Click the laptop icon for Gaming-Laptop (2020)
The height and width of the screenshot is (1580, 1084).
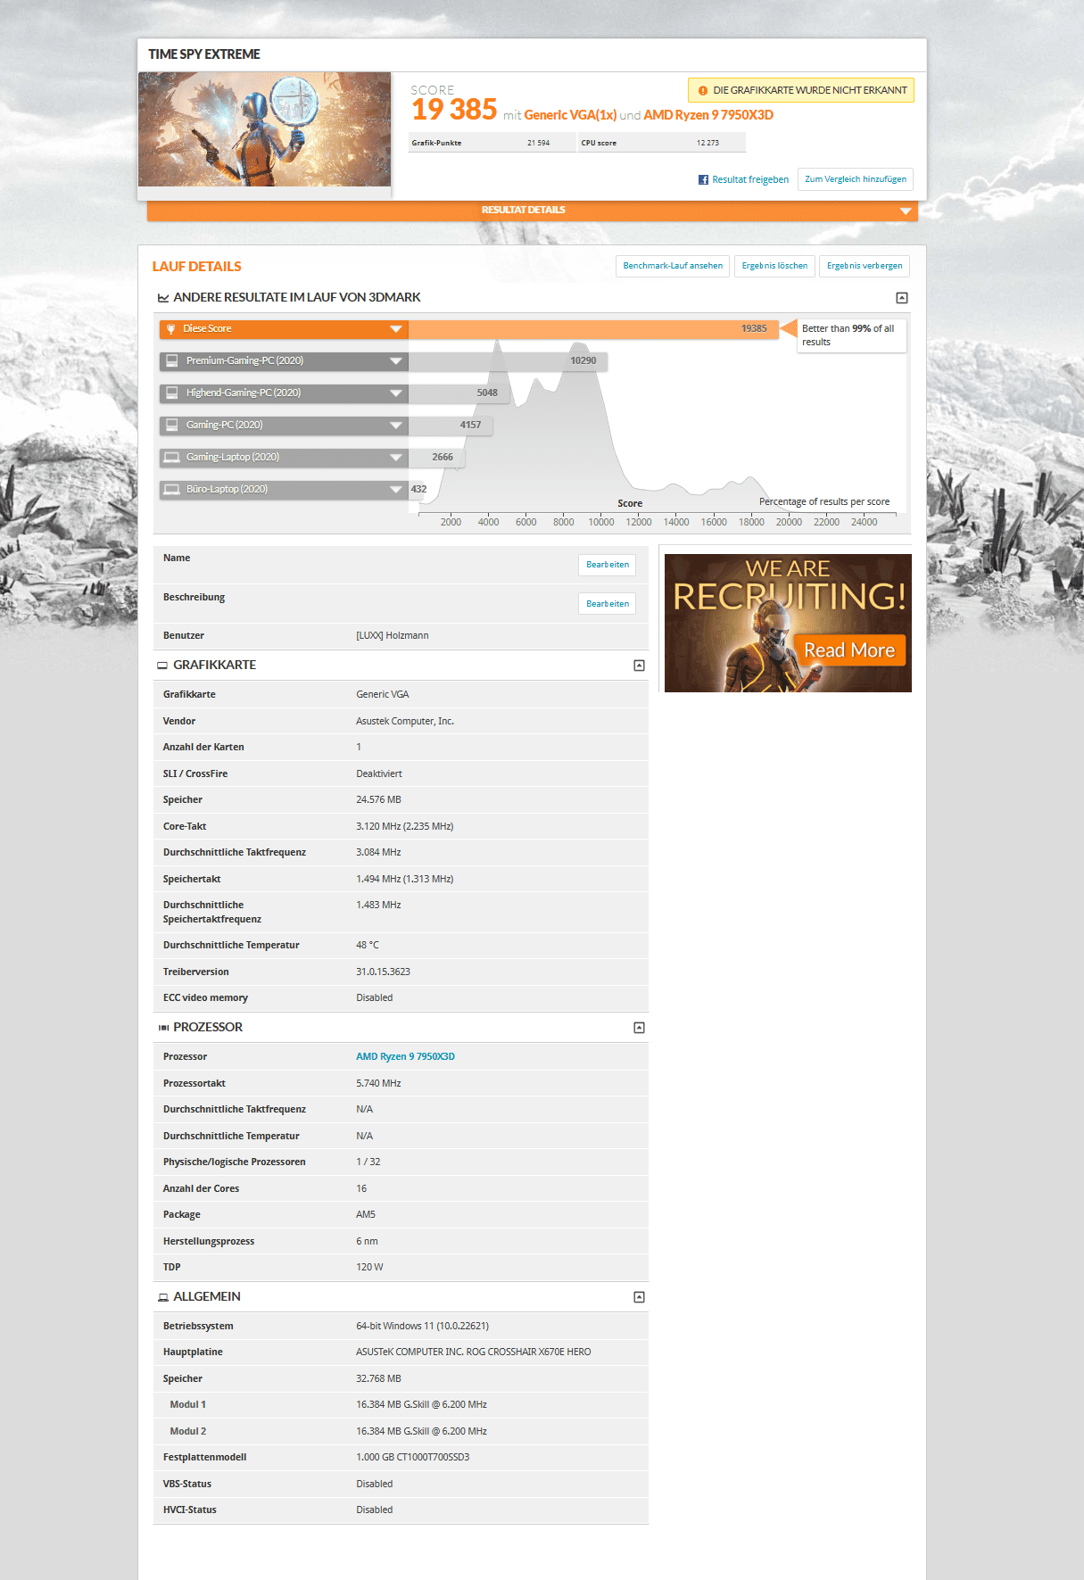coord(172,458)
